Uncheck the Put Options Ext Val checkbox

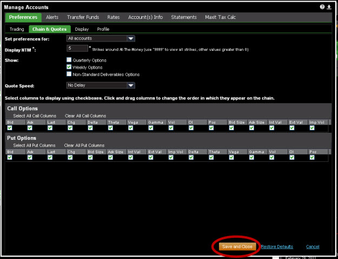coord(151,158)
